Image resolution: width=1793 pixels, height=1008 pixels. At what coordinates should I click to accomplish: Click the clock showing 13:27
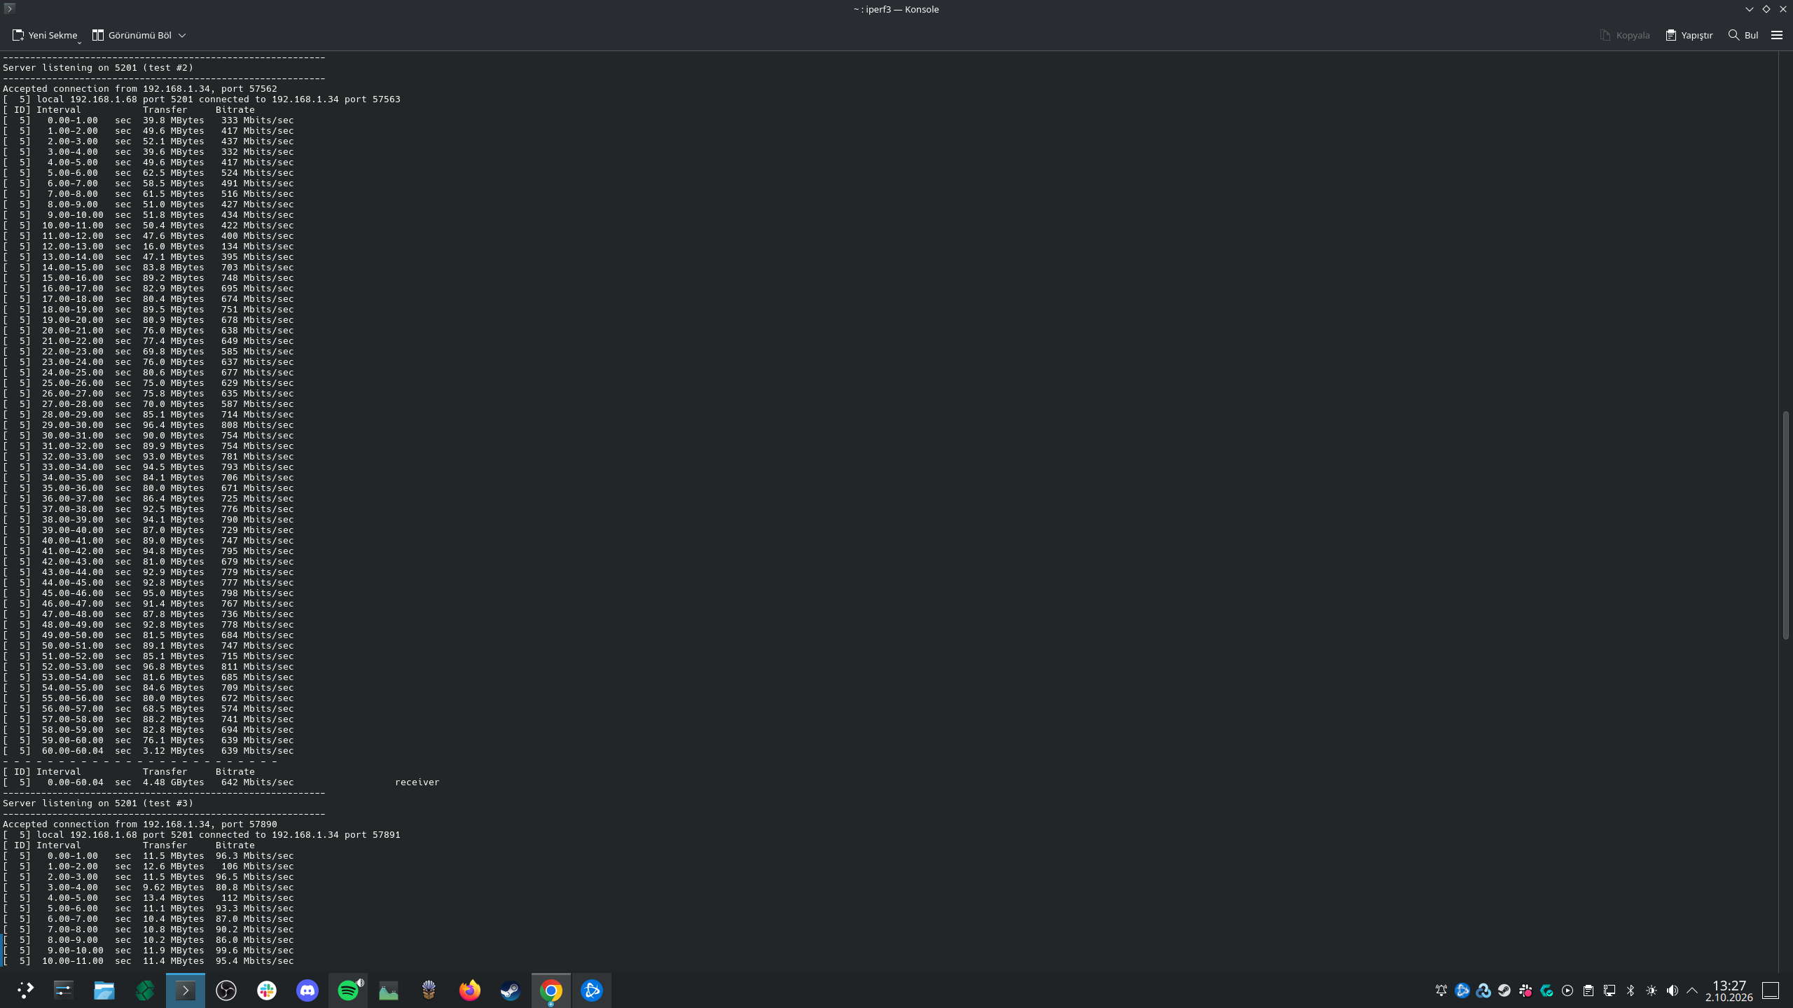[1729, 990]
